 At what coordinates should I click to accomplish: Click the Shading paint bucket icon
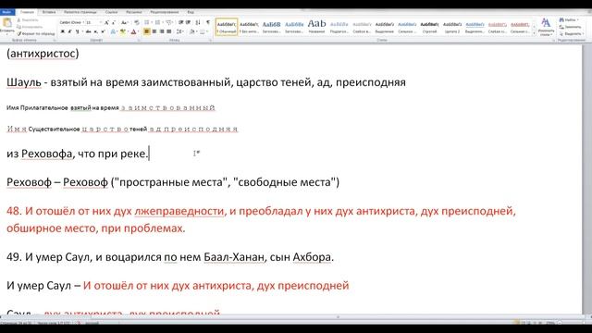click(x=192, y=31)
